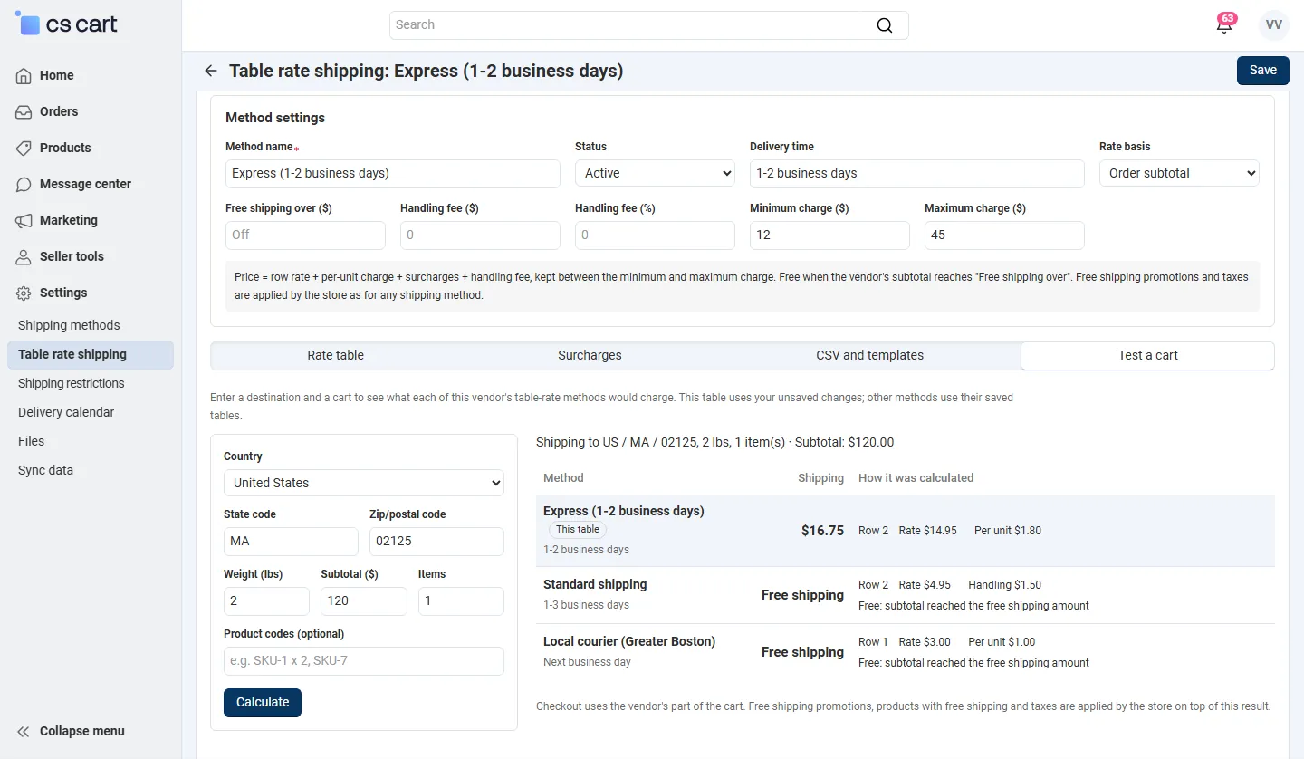This screenshot has height=759, width=1304.
Task: Click the State code field
Action: click(291, 541)
